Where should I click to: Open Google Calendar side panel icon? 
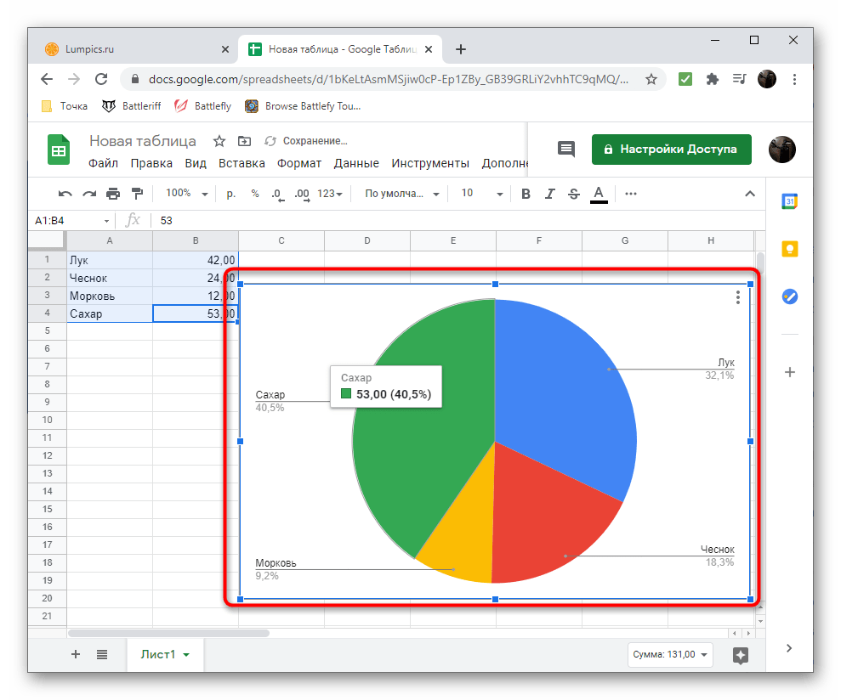pyautogui.click(x=789, y=201)
